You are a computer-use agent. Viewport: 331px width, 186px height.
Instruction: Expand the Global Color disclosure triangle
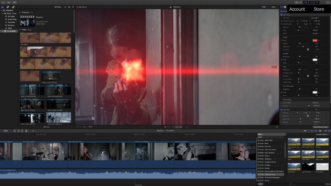[282, 40]
